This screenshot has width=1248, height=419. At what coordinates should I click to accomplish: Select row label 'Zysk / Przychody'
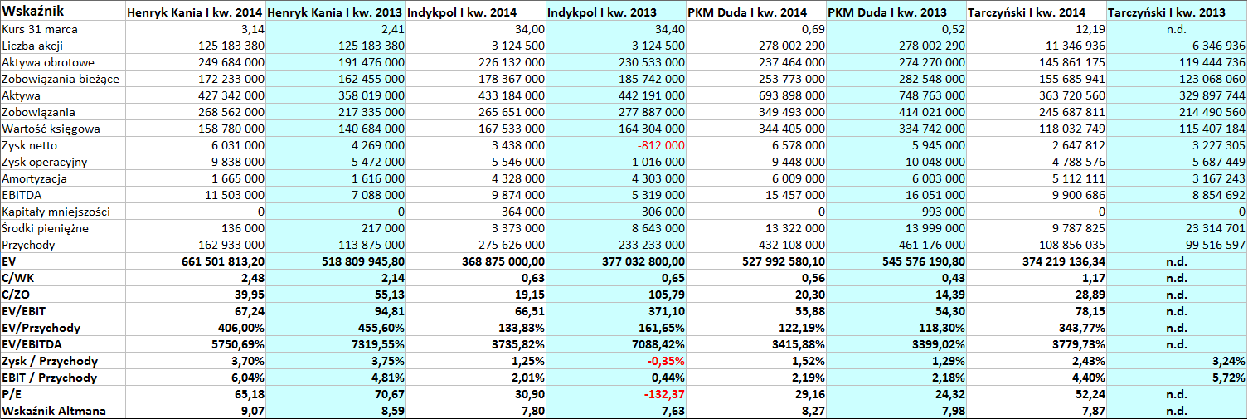[x=62, y=361]
